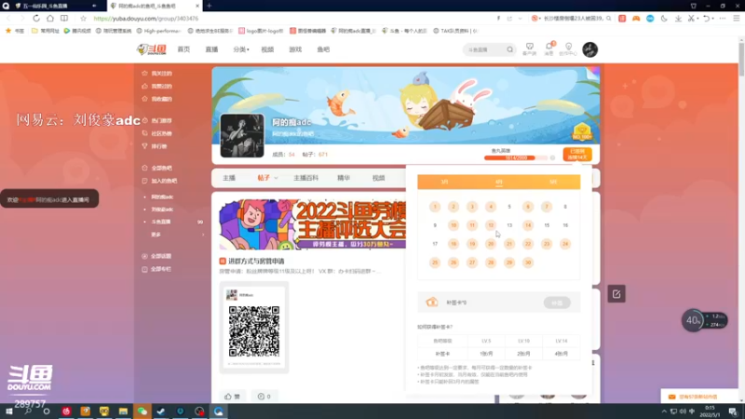Like the post with thumbs-up icon
This screenshot has width=745, height=419.
pos(232,397)
